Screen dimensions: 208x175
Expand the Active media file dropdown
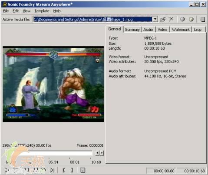pyautogui.click(x=155, y=19)
